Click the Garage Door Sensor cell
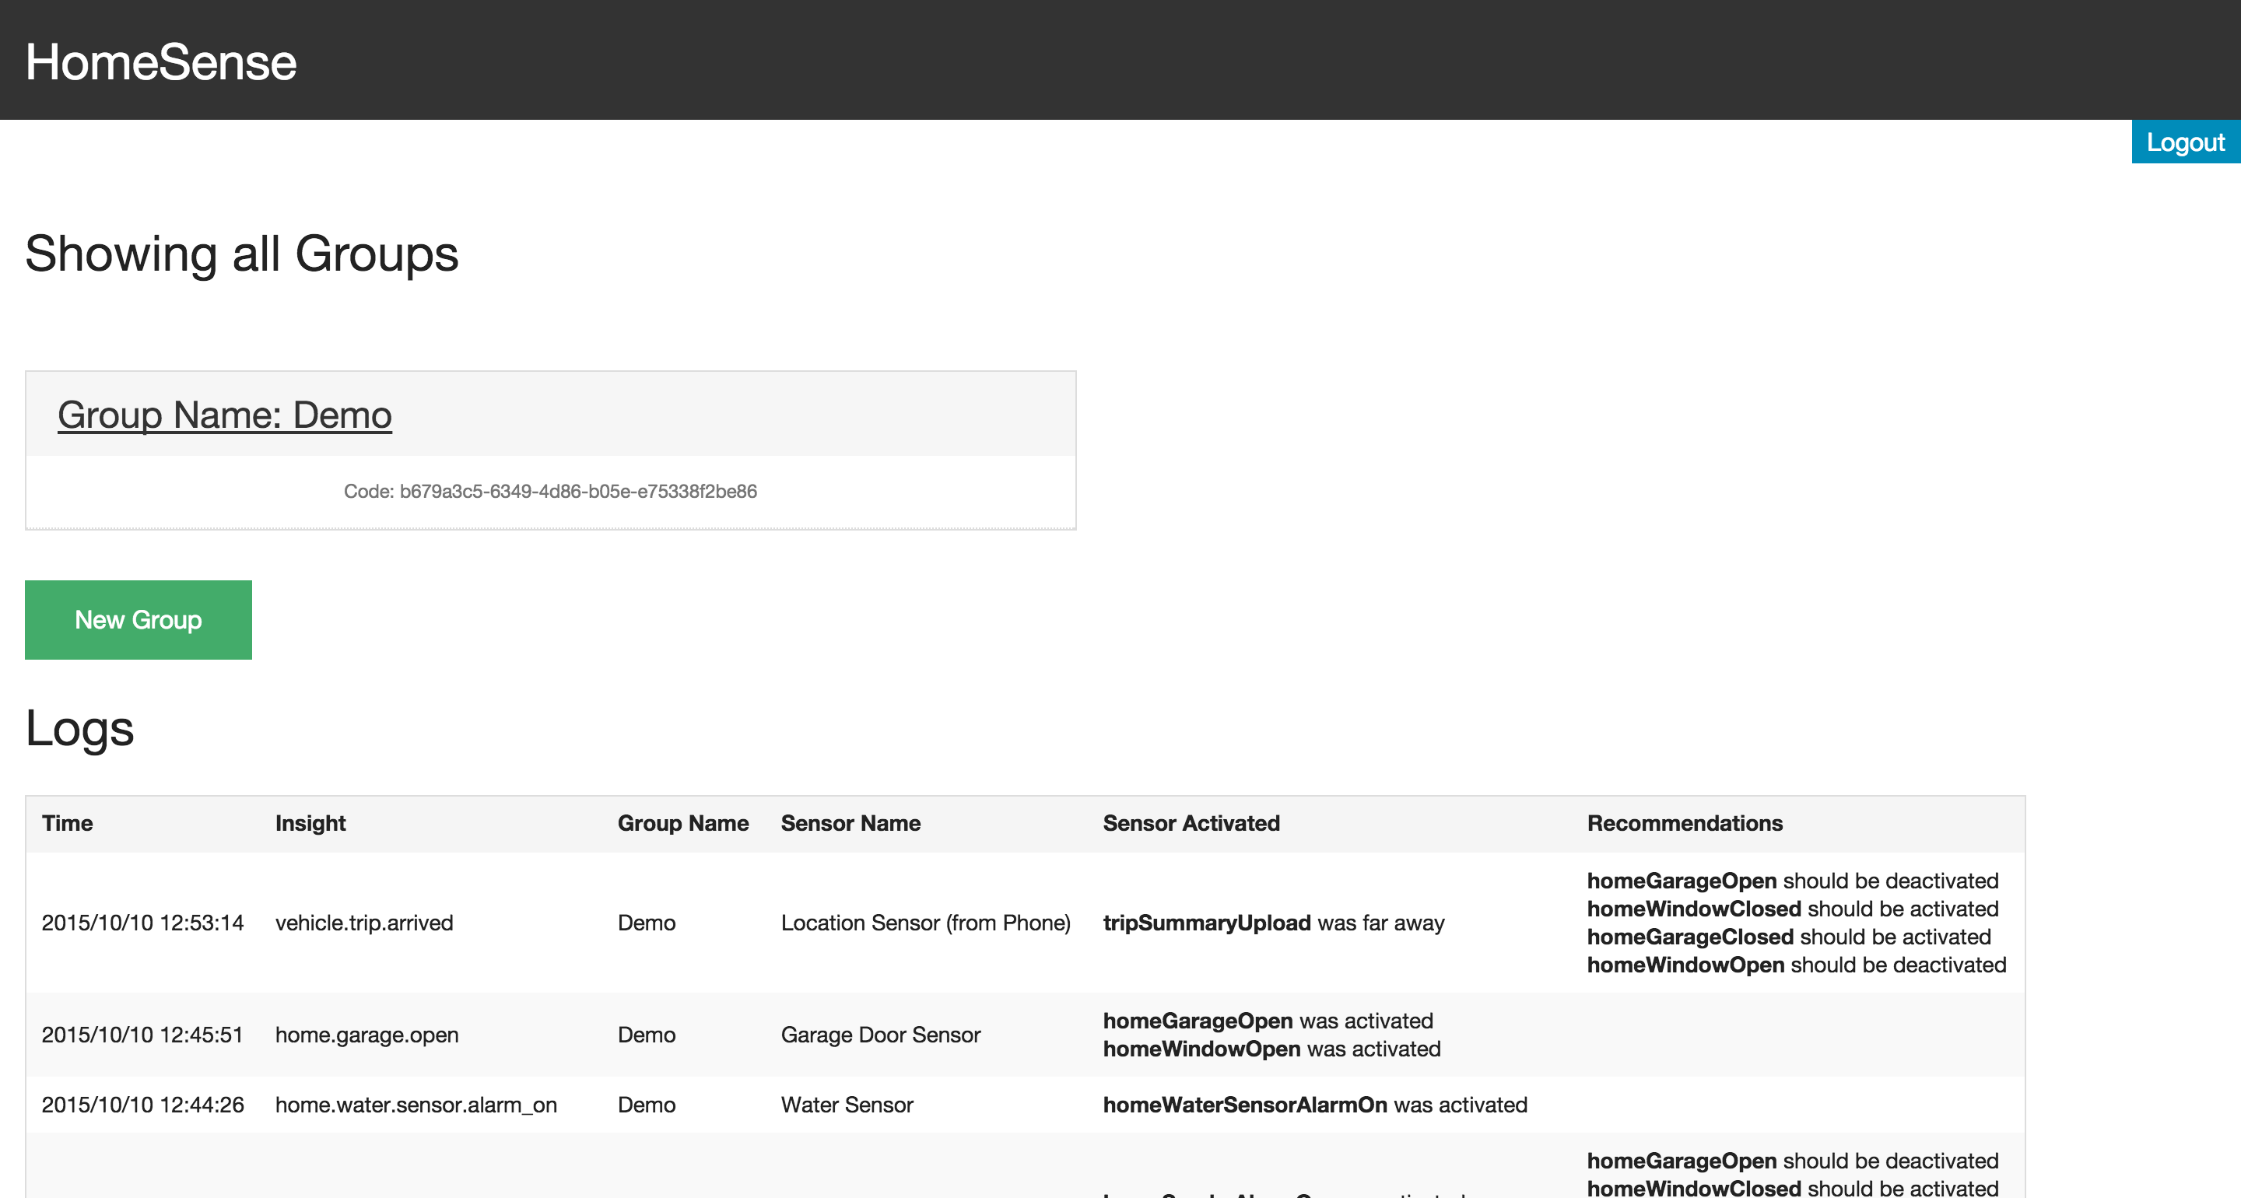 tap(879, 1035)
